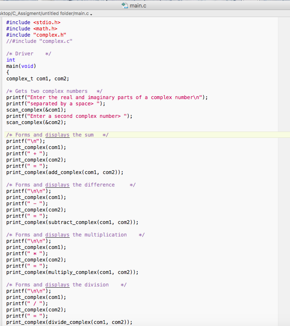The image size is (290, 326).
Task: Click printf(" + "); line
Action: click(27, 154)
